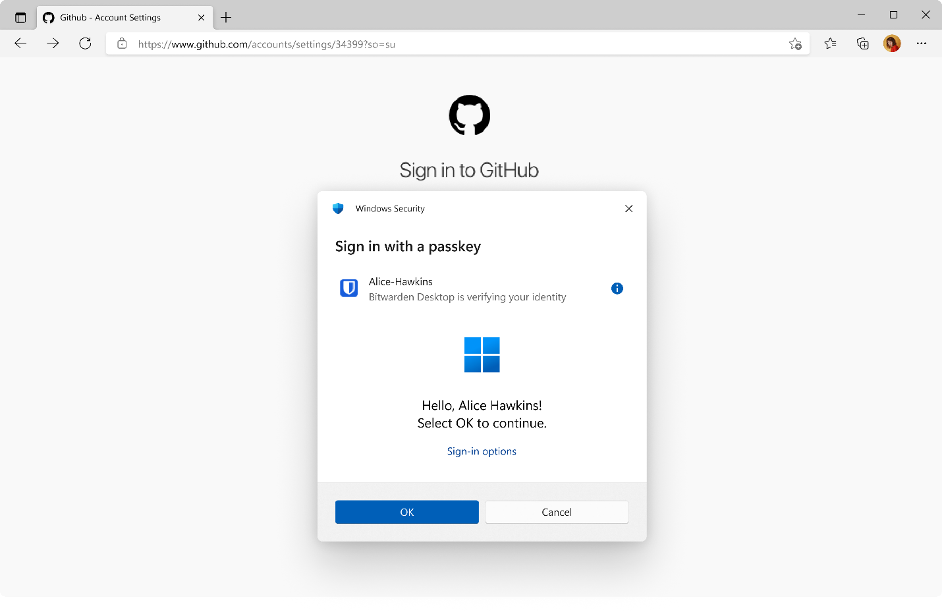This screenshot has width=942, height=612.
Task: Click the user profile avatar
Action: tap(892, 43)
